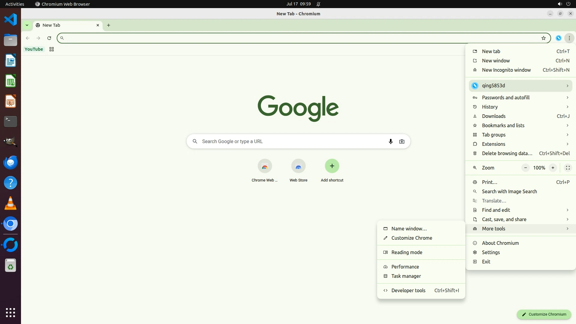Image resolution: width=576 pixels, height=324 pixels.
Task: Open the tab groups grid icon in bookmarks bar
Action: (52, 49)
